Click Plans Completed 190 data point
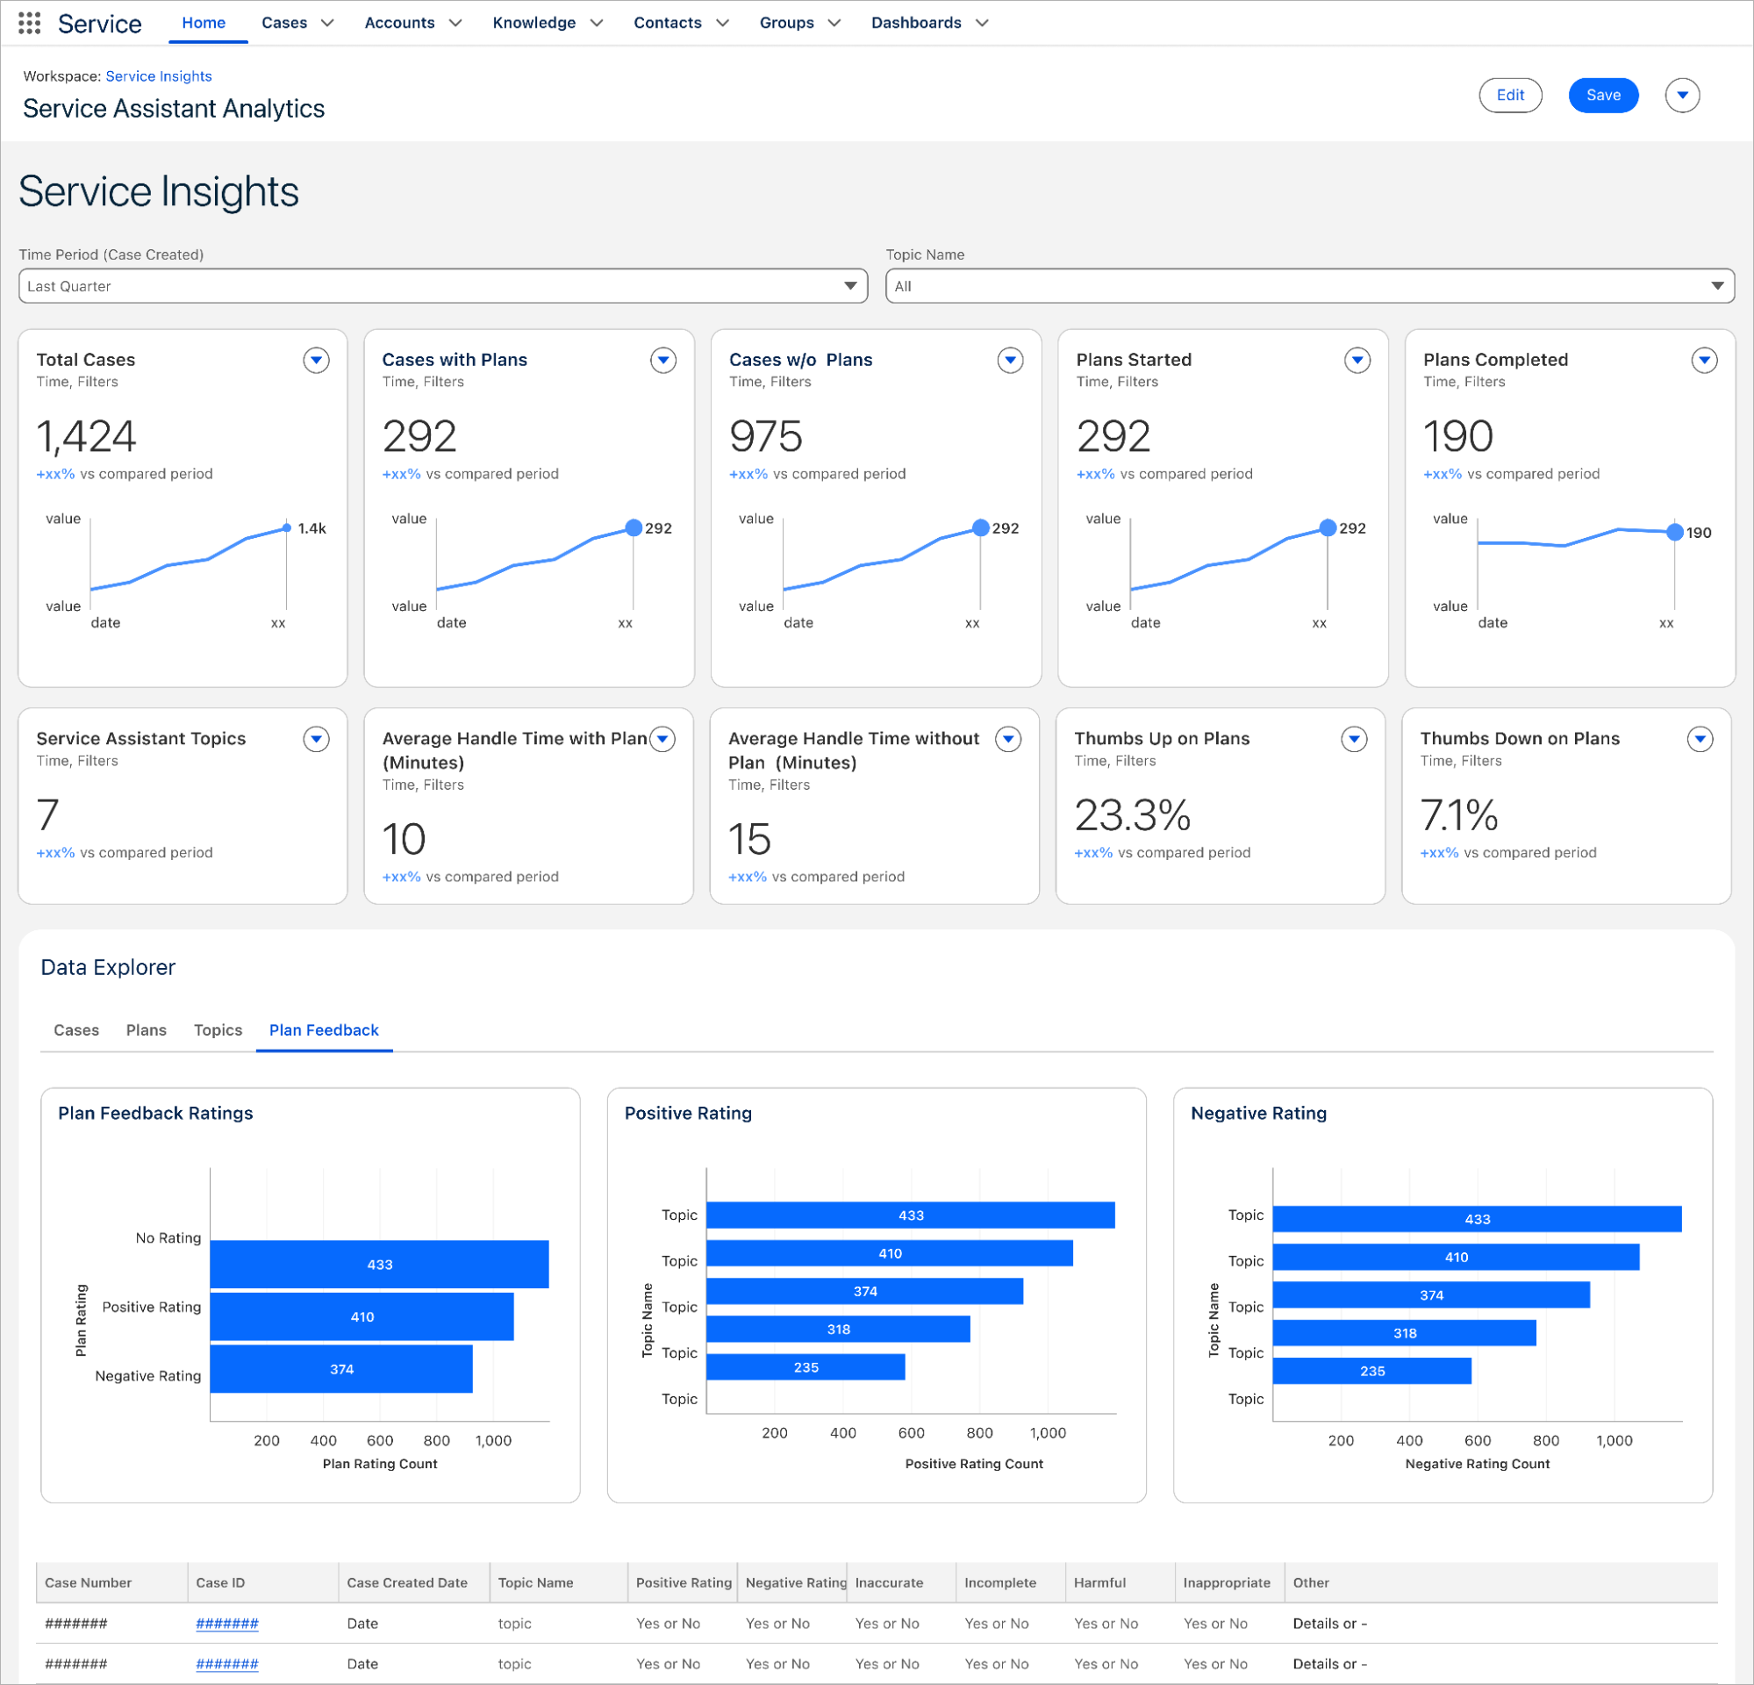Image resolution: width=1754 pixels, height=1685 pixels. click(x=1675, y=533)
